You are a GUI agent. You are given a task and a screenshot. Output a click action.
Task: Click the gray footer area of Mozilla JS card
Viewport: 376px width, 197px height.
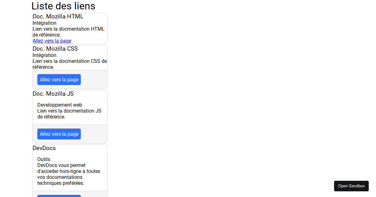coord(93,134)
